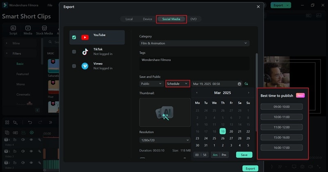Click the snapshot camera icon under preview
Screen dimensions: 328x172
click(x=302, y=167)
